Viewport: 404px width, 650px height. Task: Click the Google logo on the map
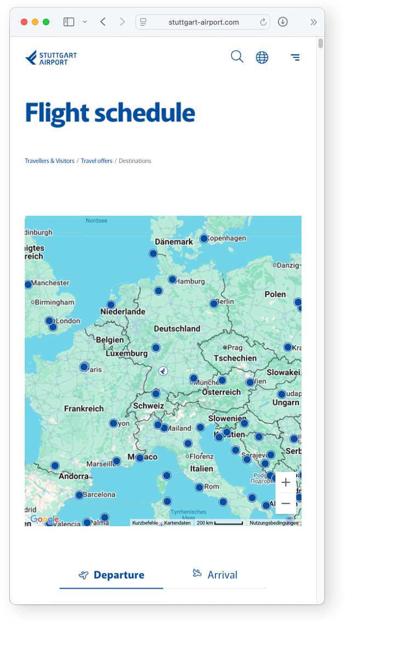[44, 519]
